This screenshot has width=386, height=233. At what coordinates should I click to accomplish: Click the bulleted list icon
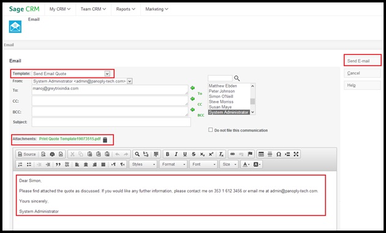(x=29, y=165)
